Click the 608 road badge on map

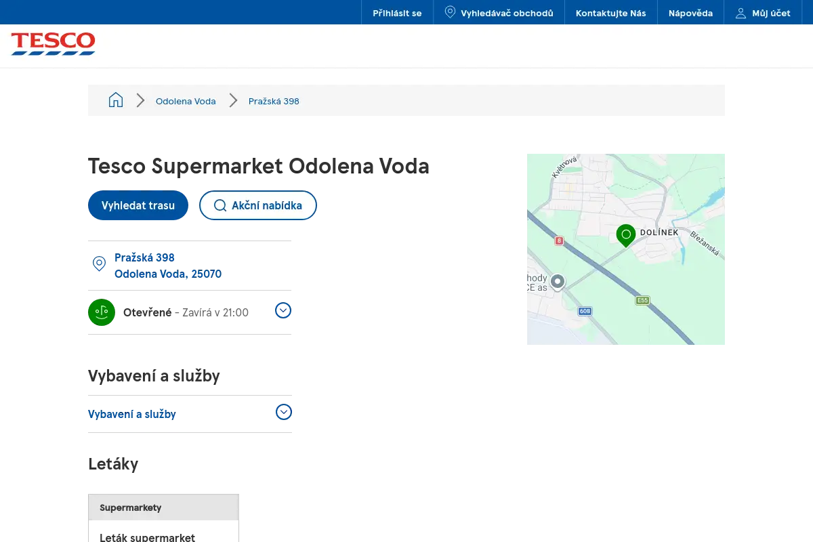(x=585, y=311)
